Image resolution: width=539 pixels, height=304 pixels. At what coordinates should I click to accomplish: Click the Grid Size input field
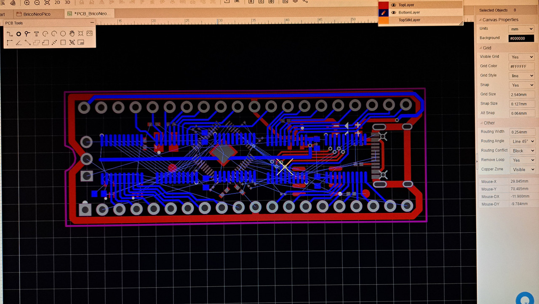[x=522, y=94]
